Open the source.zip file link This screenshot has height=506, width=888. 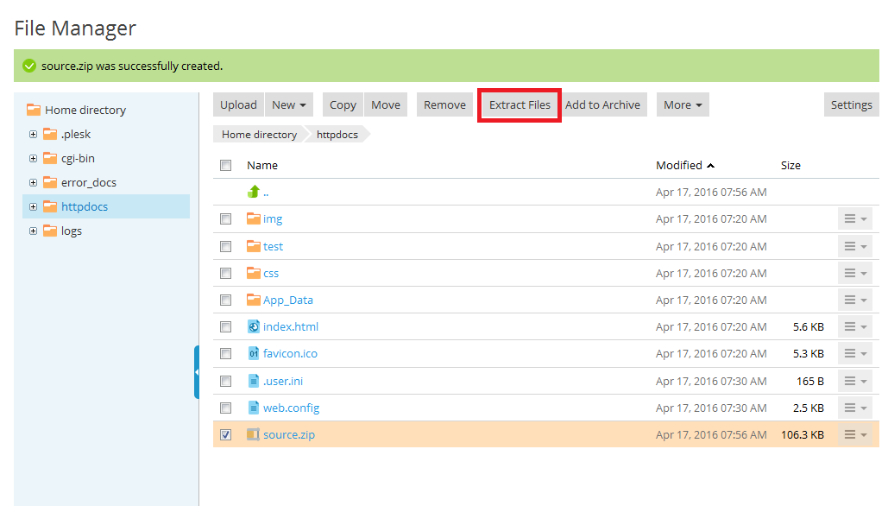pos(289,434)
